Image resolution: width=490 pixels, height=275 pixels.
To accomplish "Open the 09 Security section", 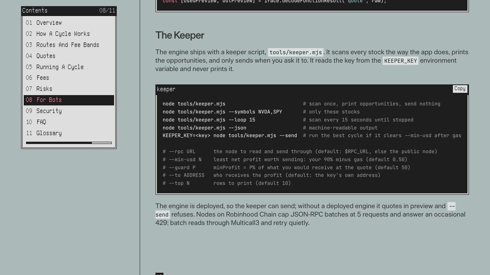I will point(69,111).
